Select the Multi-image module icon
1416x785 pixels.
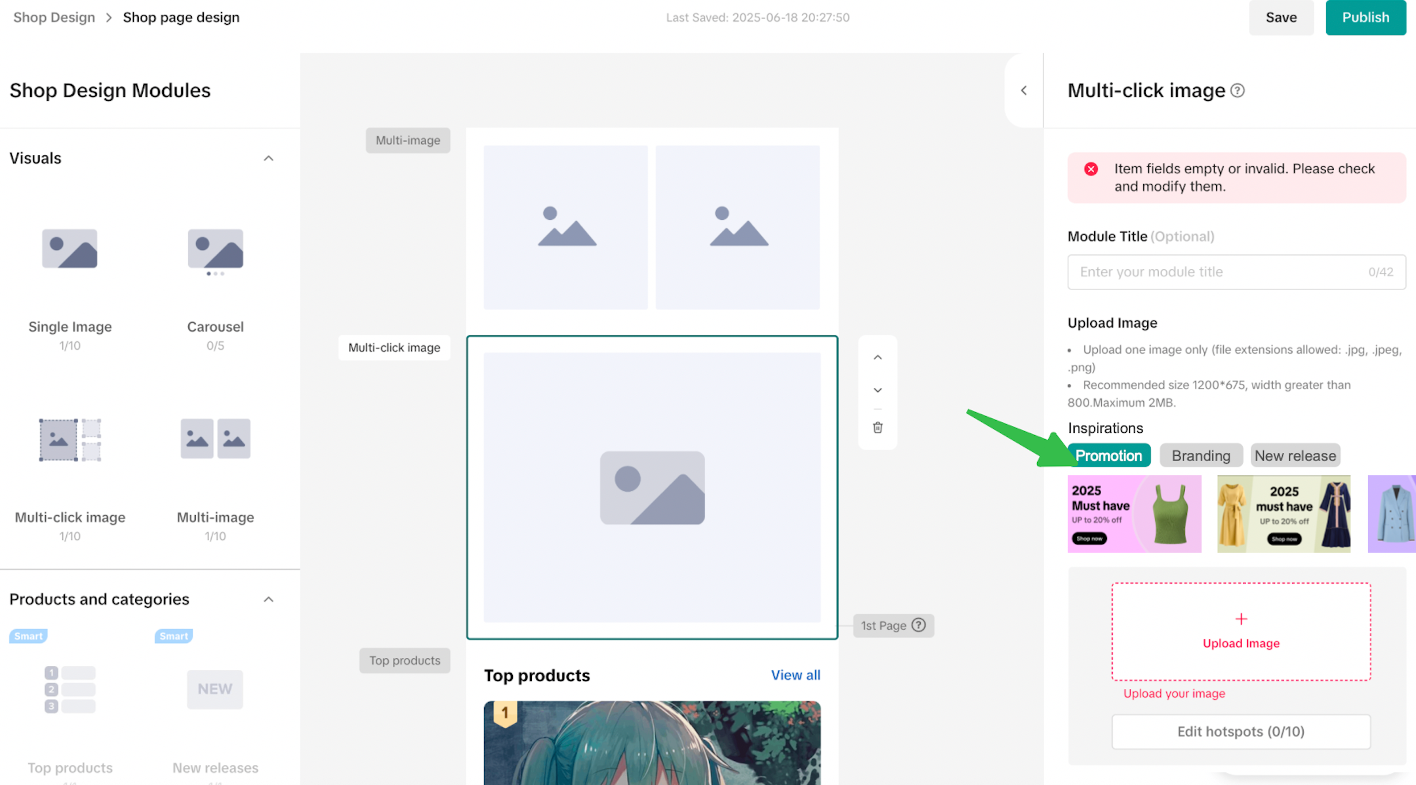(x=215, y=439)
